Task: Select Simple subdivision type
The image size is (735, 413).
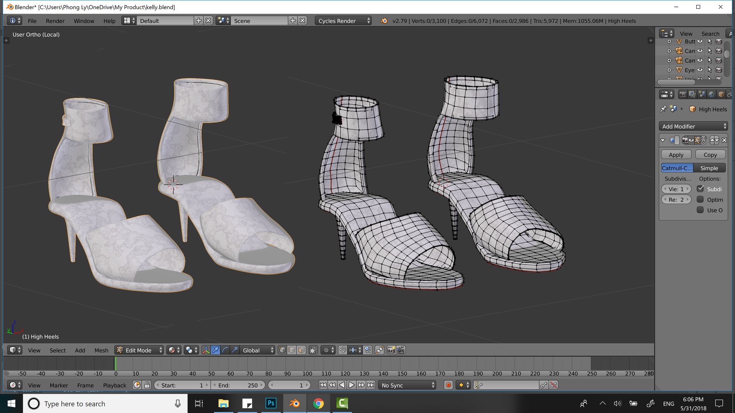Action: (x=709, y=168)
